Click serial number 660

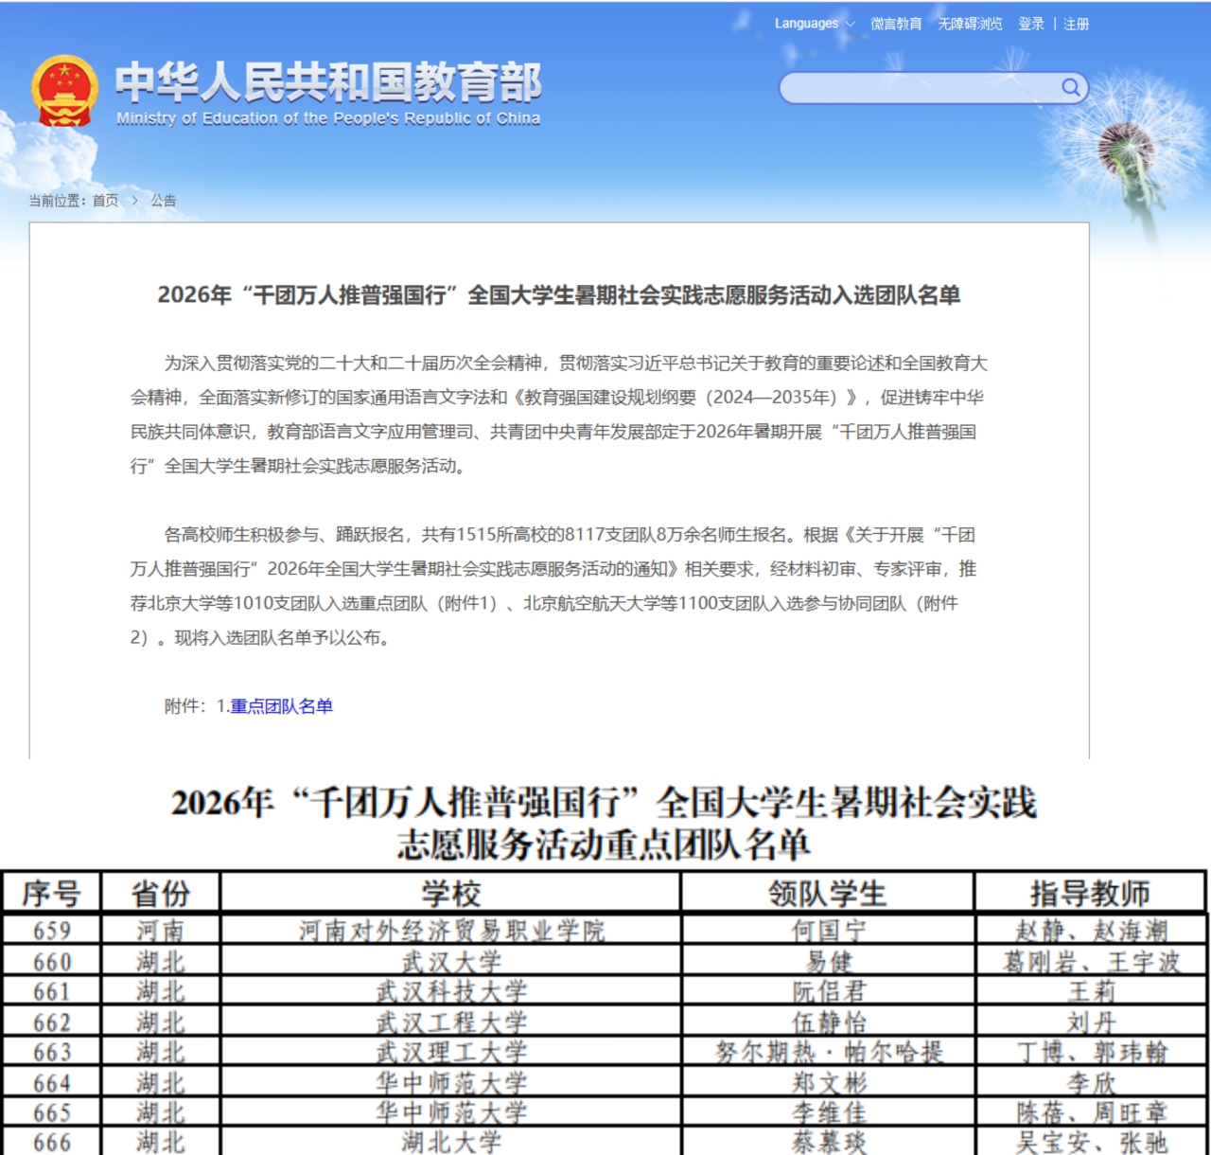point(52,962)
